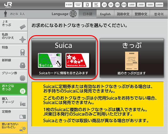Screen dimensions: 168x134
Task: Tap the JR East logo
Action: tap(8, 5)
